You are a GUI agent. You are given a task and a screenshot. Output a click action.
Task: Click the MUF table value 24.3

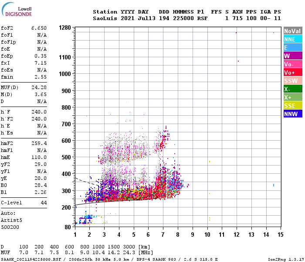coord(129,252)
